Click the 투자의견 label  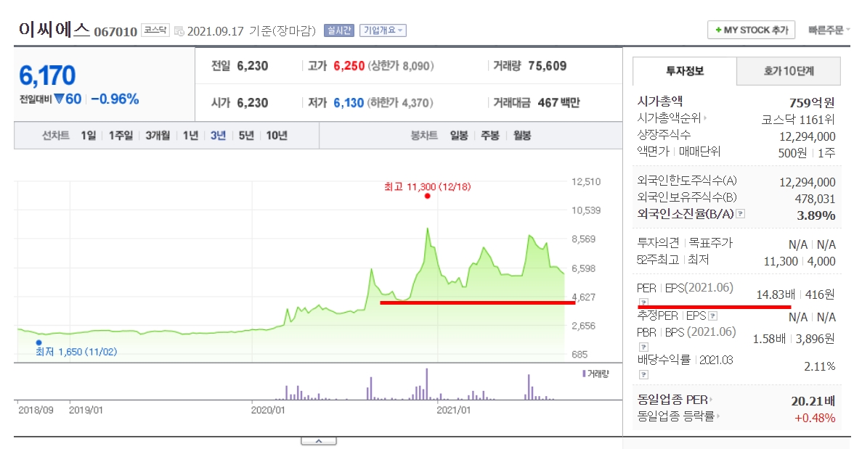click(x=658, y=243)
